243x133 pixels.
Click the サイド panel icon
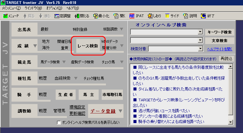pyautogui.click(x=167, y=16)
